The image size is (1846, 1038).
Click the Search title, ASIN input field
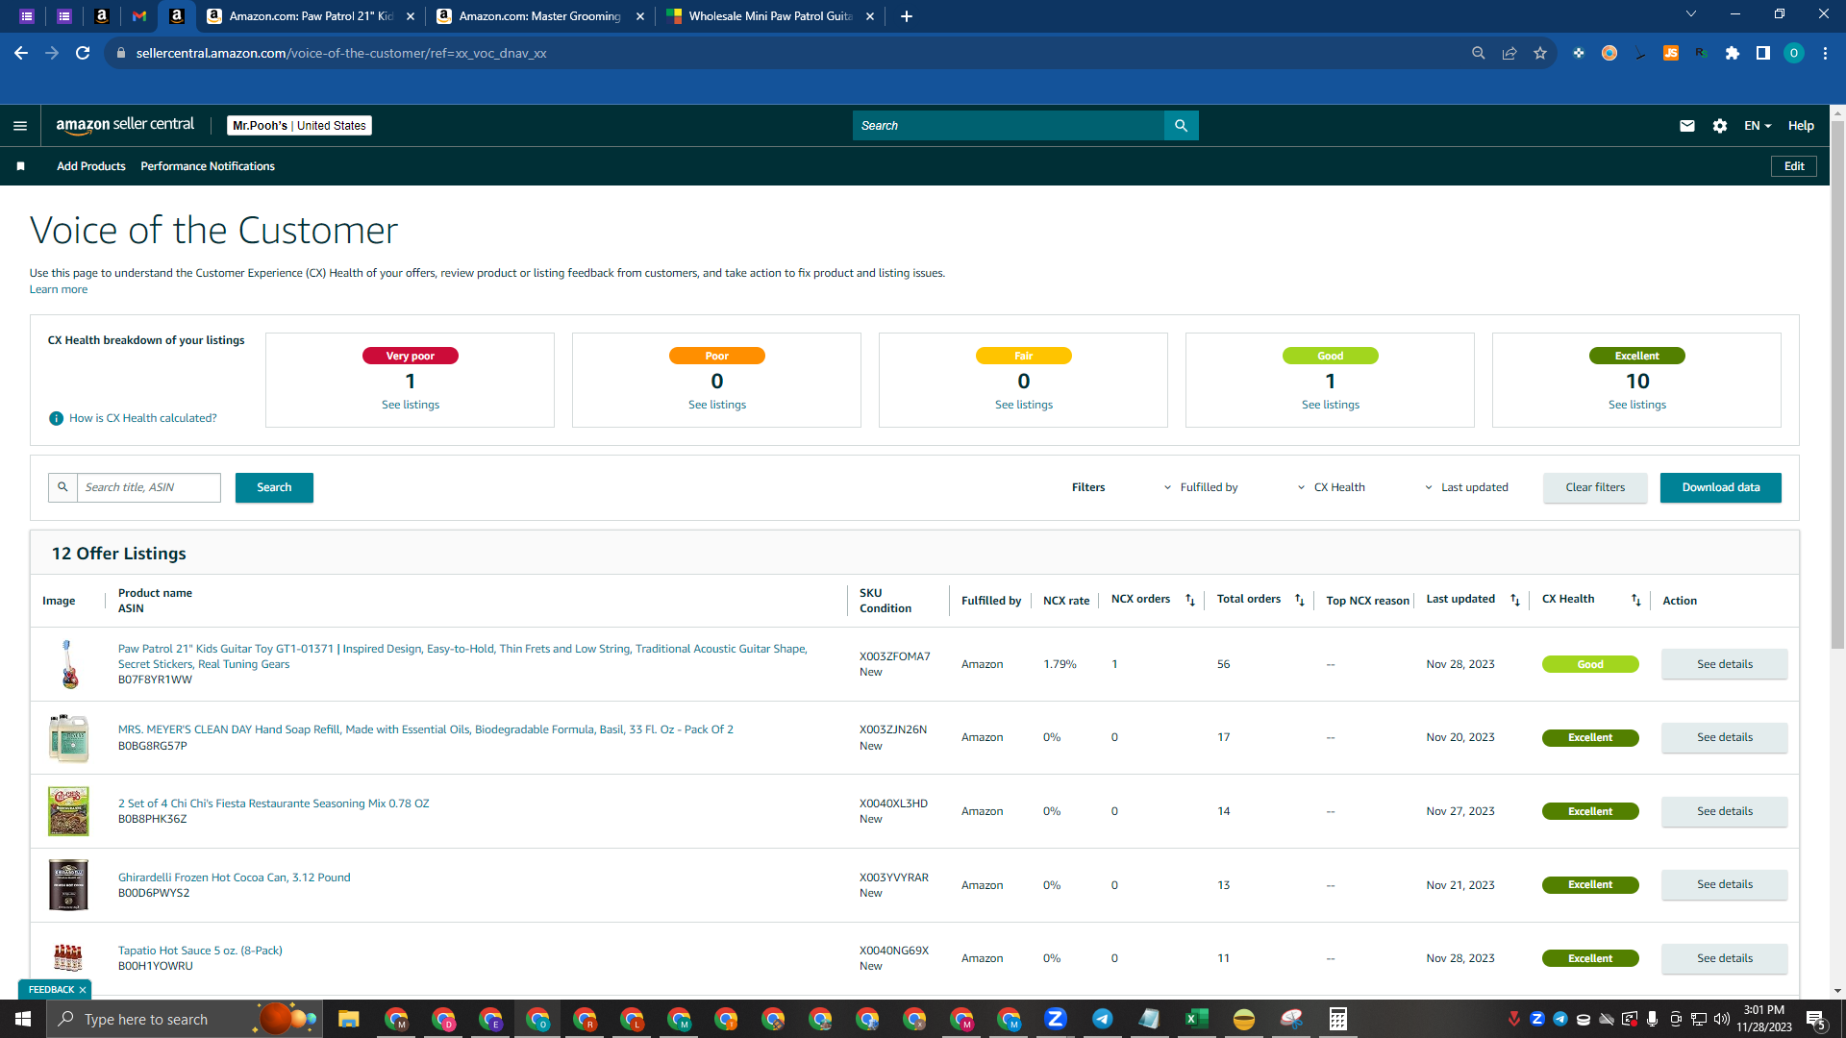pyautogui.click(x=149, y=487)
